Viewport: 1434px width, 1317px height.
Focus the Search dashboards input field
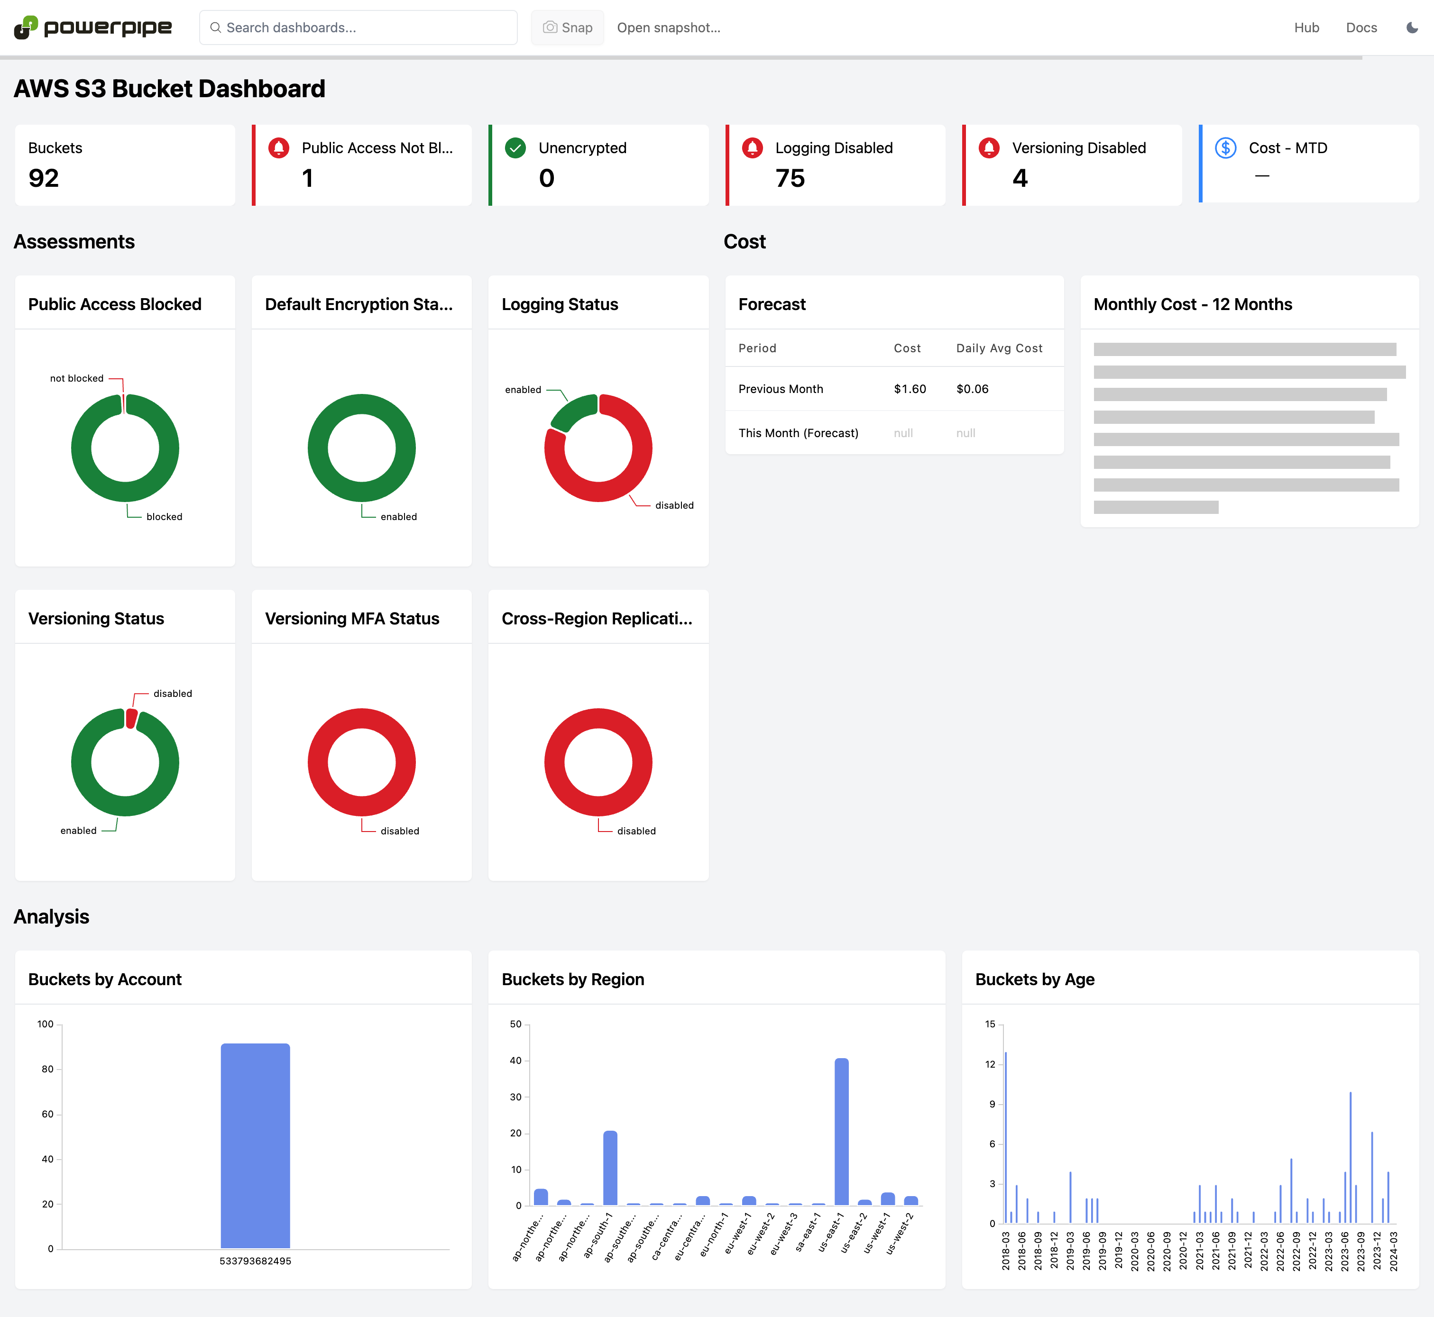[x=358, y=28]
